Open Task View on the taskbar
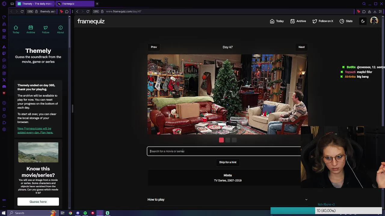The height and width of the screenshot is (216, 385). 63,213
